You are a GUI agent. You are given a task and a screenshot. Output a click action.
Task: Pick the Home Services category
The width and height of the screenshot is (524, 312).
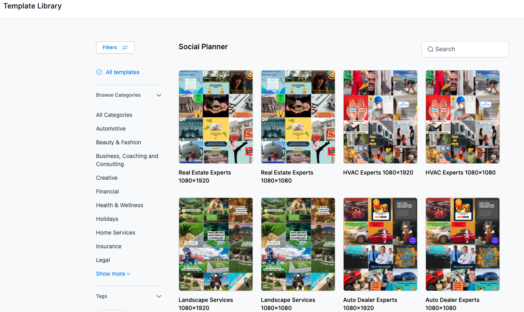coord(115,233)
